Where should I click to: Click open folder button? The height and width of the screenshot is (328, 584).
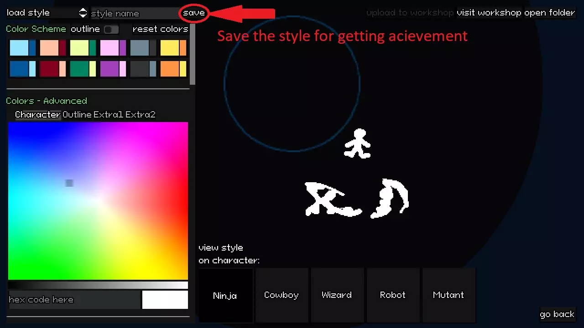tap(549, 13)
